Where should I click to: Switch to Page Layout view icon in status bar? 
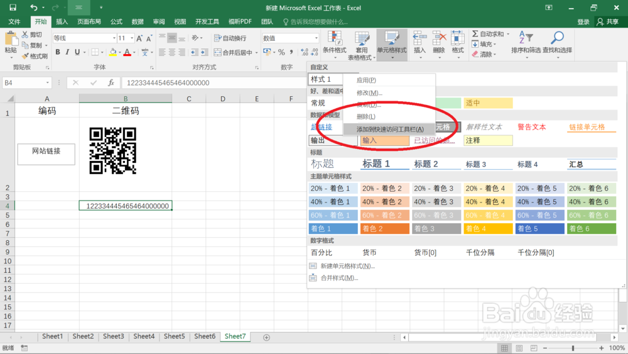519,348
